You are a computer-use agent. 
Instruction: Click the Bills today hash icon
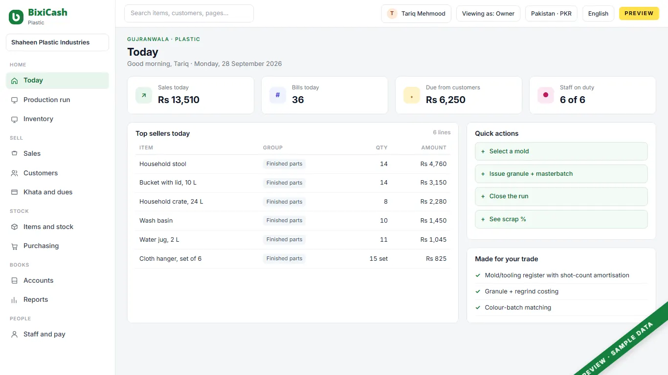click(278, 95)
